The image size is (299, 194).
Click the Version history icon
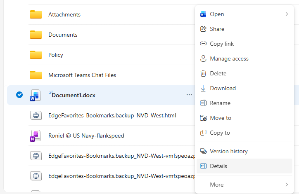(x=203, y=151)
